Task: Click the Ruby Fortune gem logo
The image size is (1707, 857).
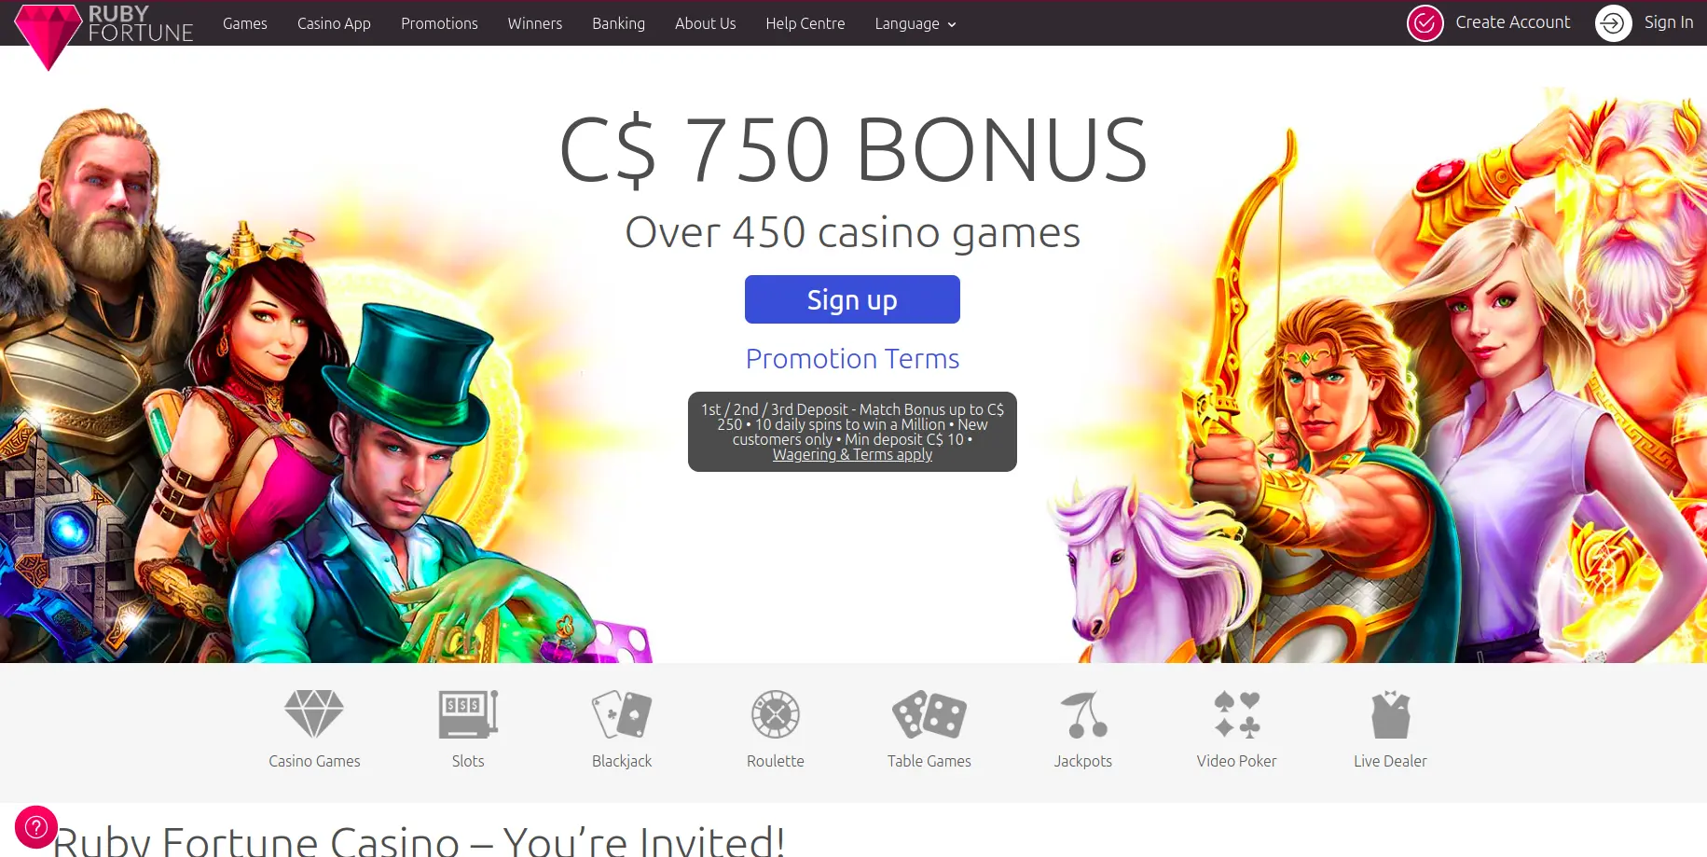Action: 48,36
